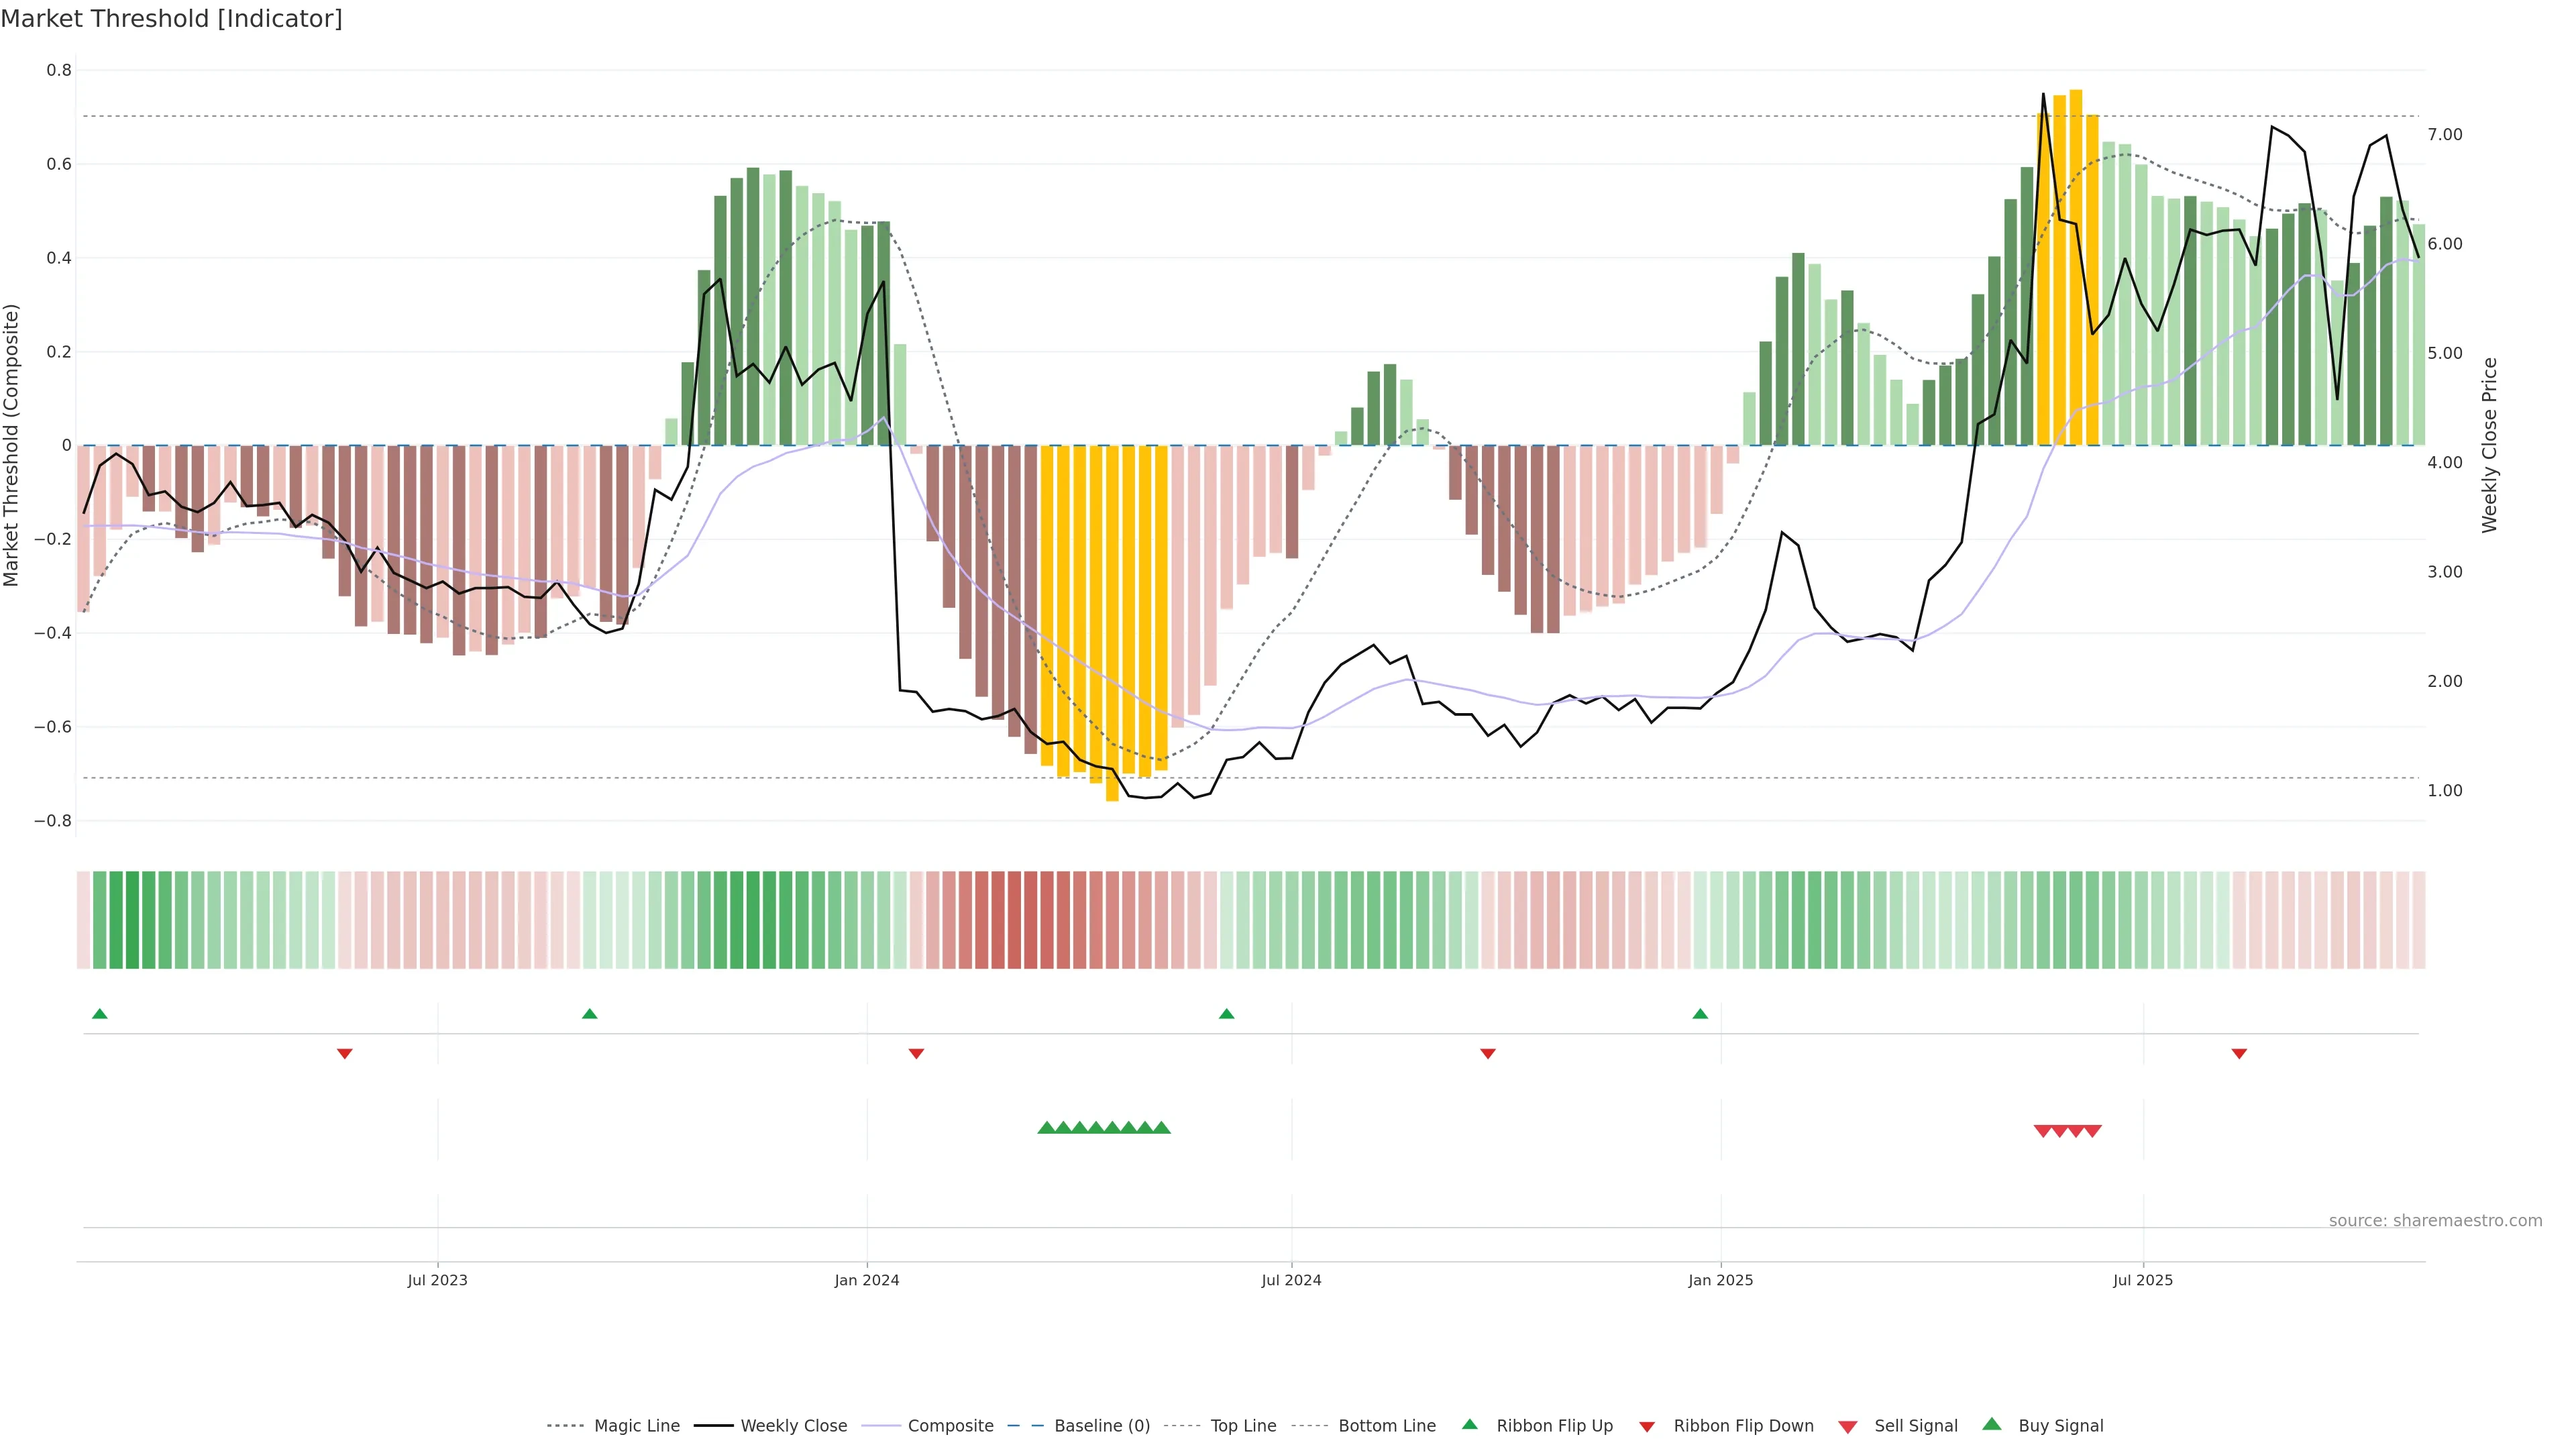Click the Weekly Close Price axis title

coord(2489,445)
